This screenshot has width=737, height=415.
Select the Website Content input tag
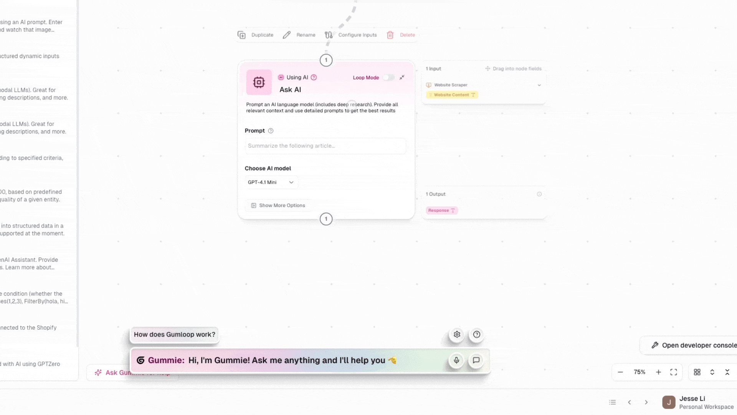[452, 95]
